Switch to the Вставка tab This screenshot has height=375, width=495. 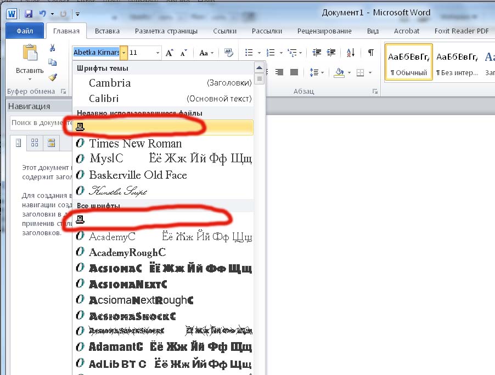(107, 31)
